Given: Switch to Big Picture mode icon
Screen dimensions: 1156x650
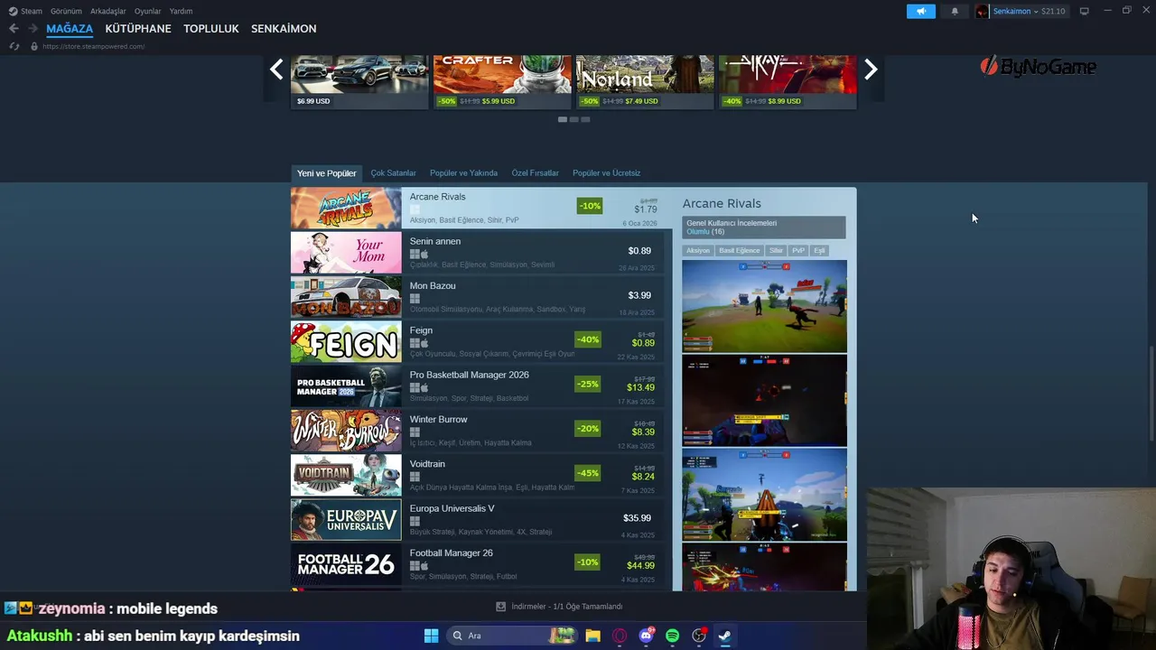Looking at the screenshot, I should tap(1085, 11).
